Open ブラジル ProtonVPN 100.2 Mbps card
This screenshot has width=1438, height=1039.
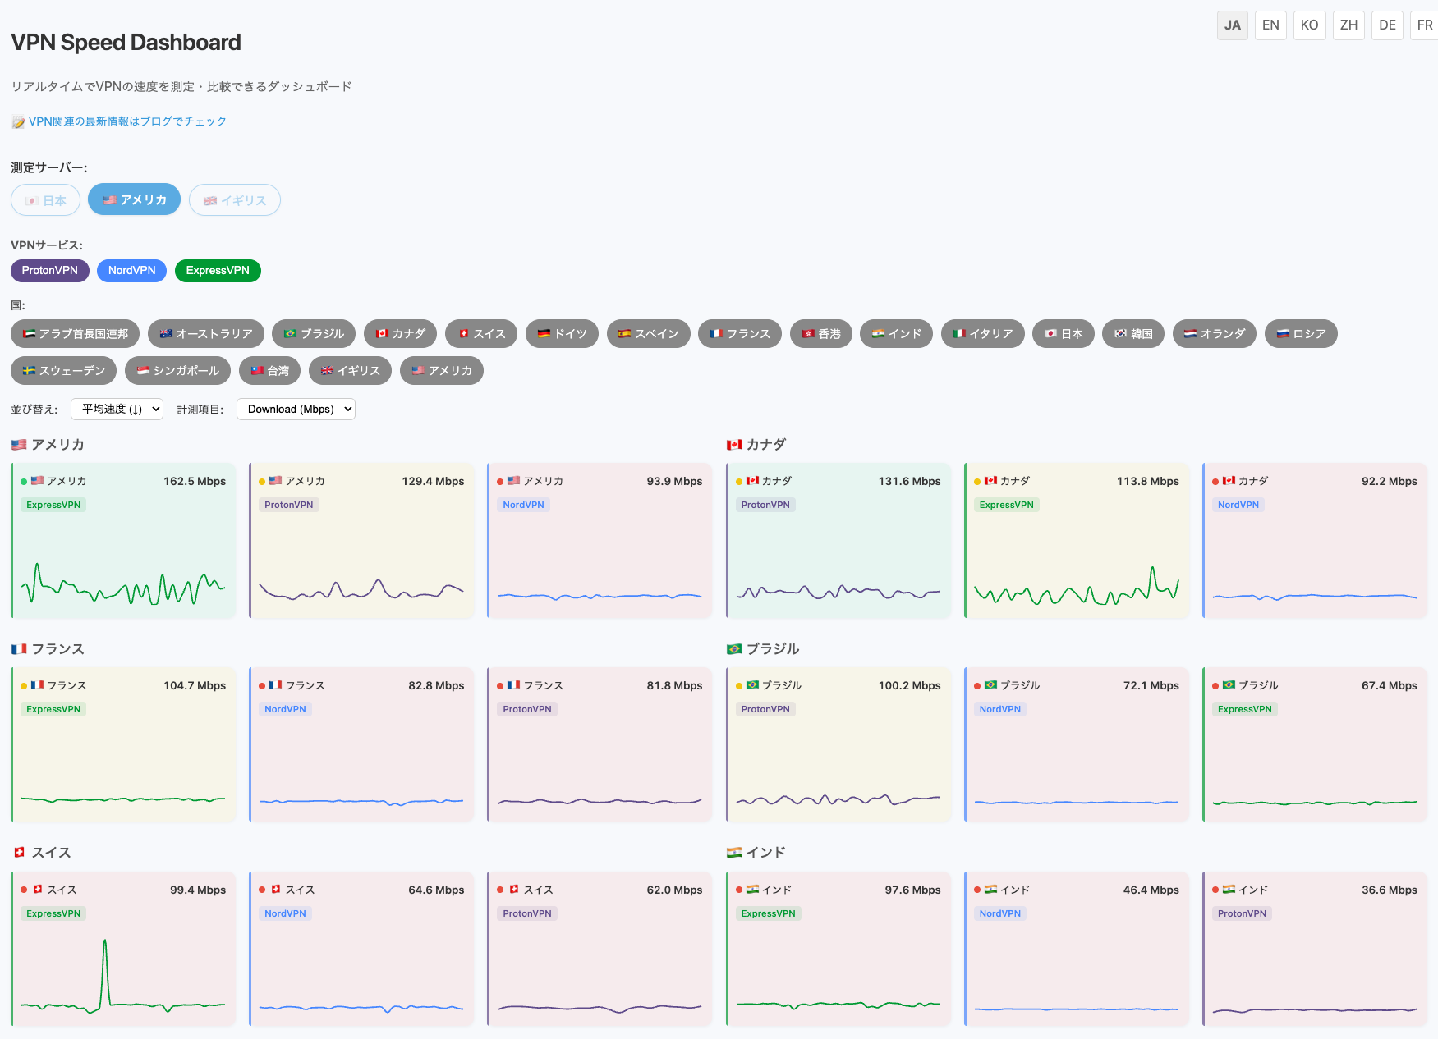point(838,744)
